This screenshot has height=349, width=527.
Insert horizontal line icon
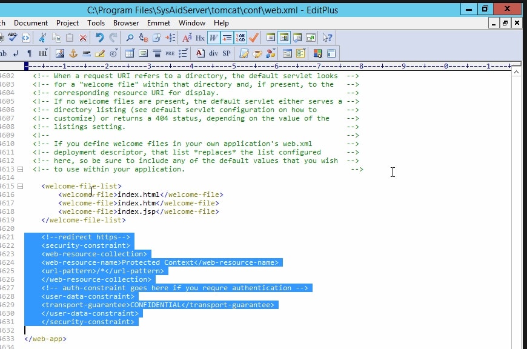(87, 53)
